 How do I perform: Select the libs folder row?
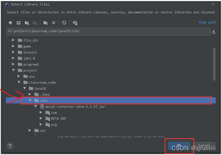pyautogui.click(x=110, y=100)
